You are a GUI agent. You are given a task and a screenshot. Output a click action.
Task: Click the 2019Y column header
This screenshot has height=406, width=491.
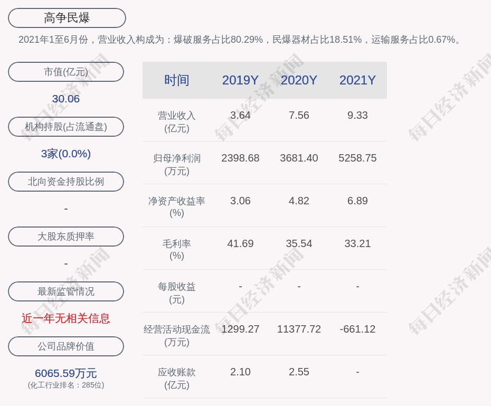point(240,80)
